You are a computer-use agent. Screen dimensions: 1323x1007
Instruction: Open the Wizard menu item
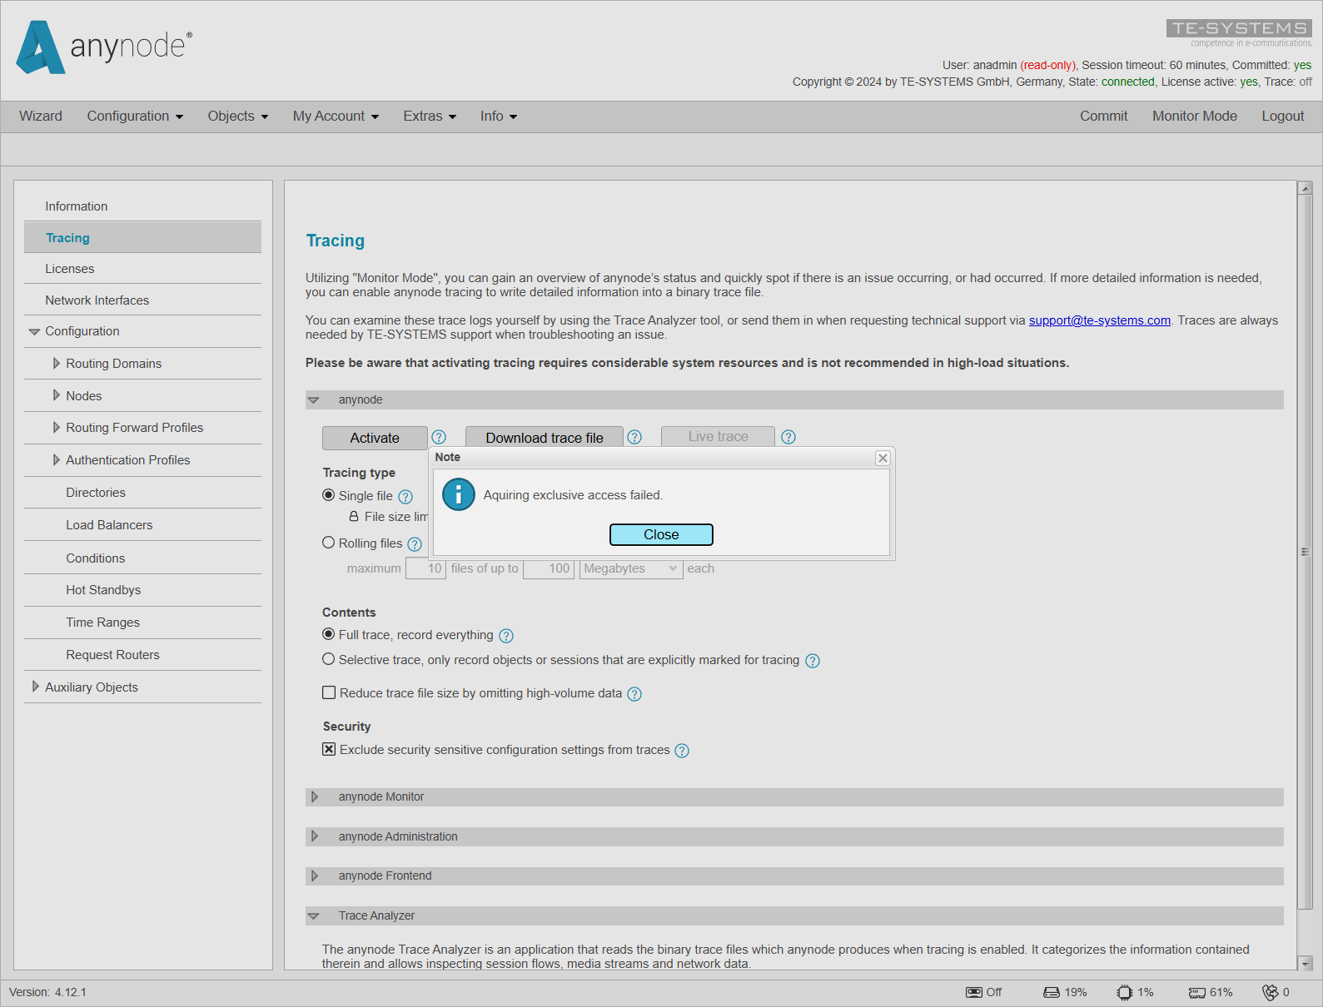click(x=41, y=116)
